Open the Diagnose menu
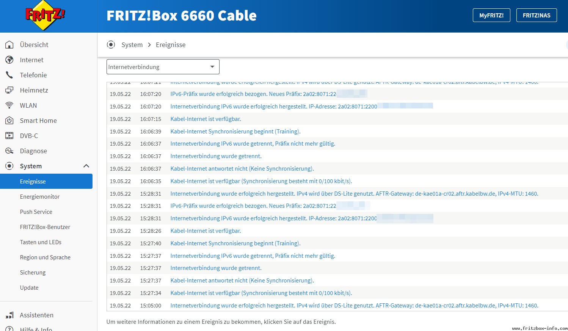The image size is (568, 331). [x=33, y=151]
